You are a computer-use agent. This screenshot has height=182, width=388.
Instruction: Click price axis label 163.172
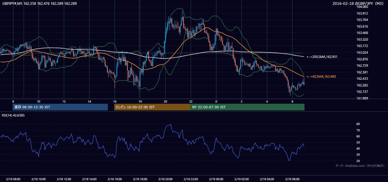pyautogui.click(x=362, y=46)
